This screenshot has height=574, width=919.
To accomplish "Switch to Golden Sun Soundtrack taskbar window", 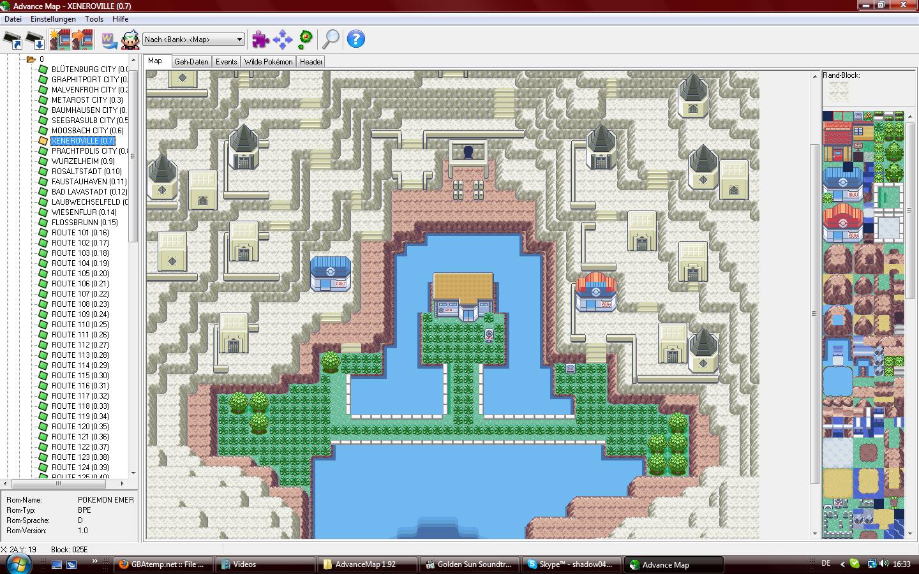I will [x=470, y=564].
